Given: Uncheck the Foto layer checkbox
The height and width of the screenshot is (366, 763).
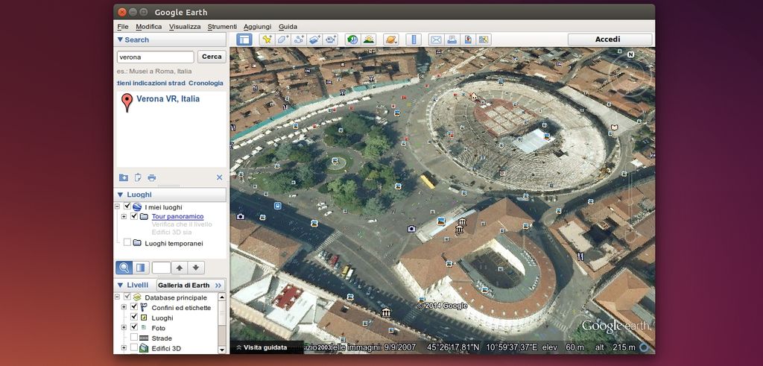Looking at the screenshot, I should (x=134, y=327).
